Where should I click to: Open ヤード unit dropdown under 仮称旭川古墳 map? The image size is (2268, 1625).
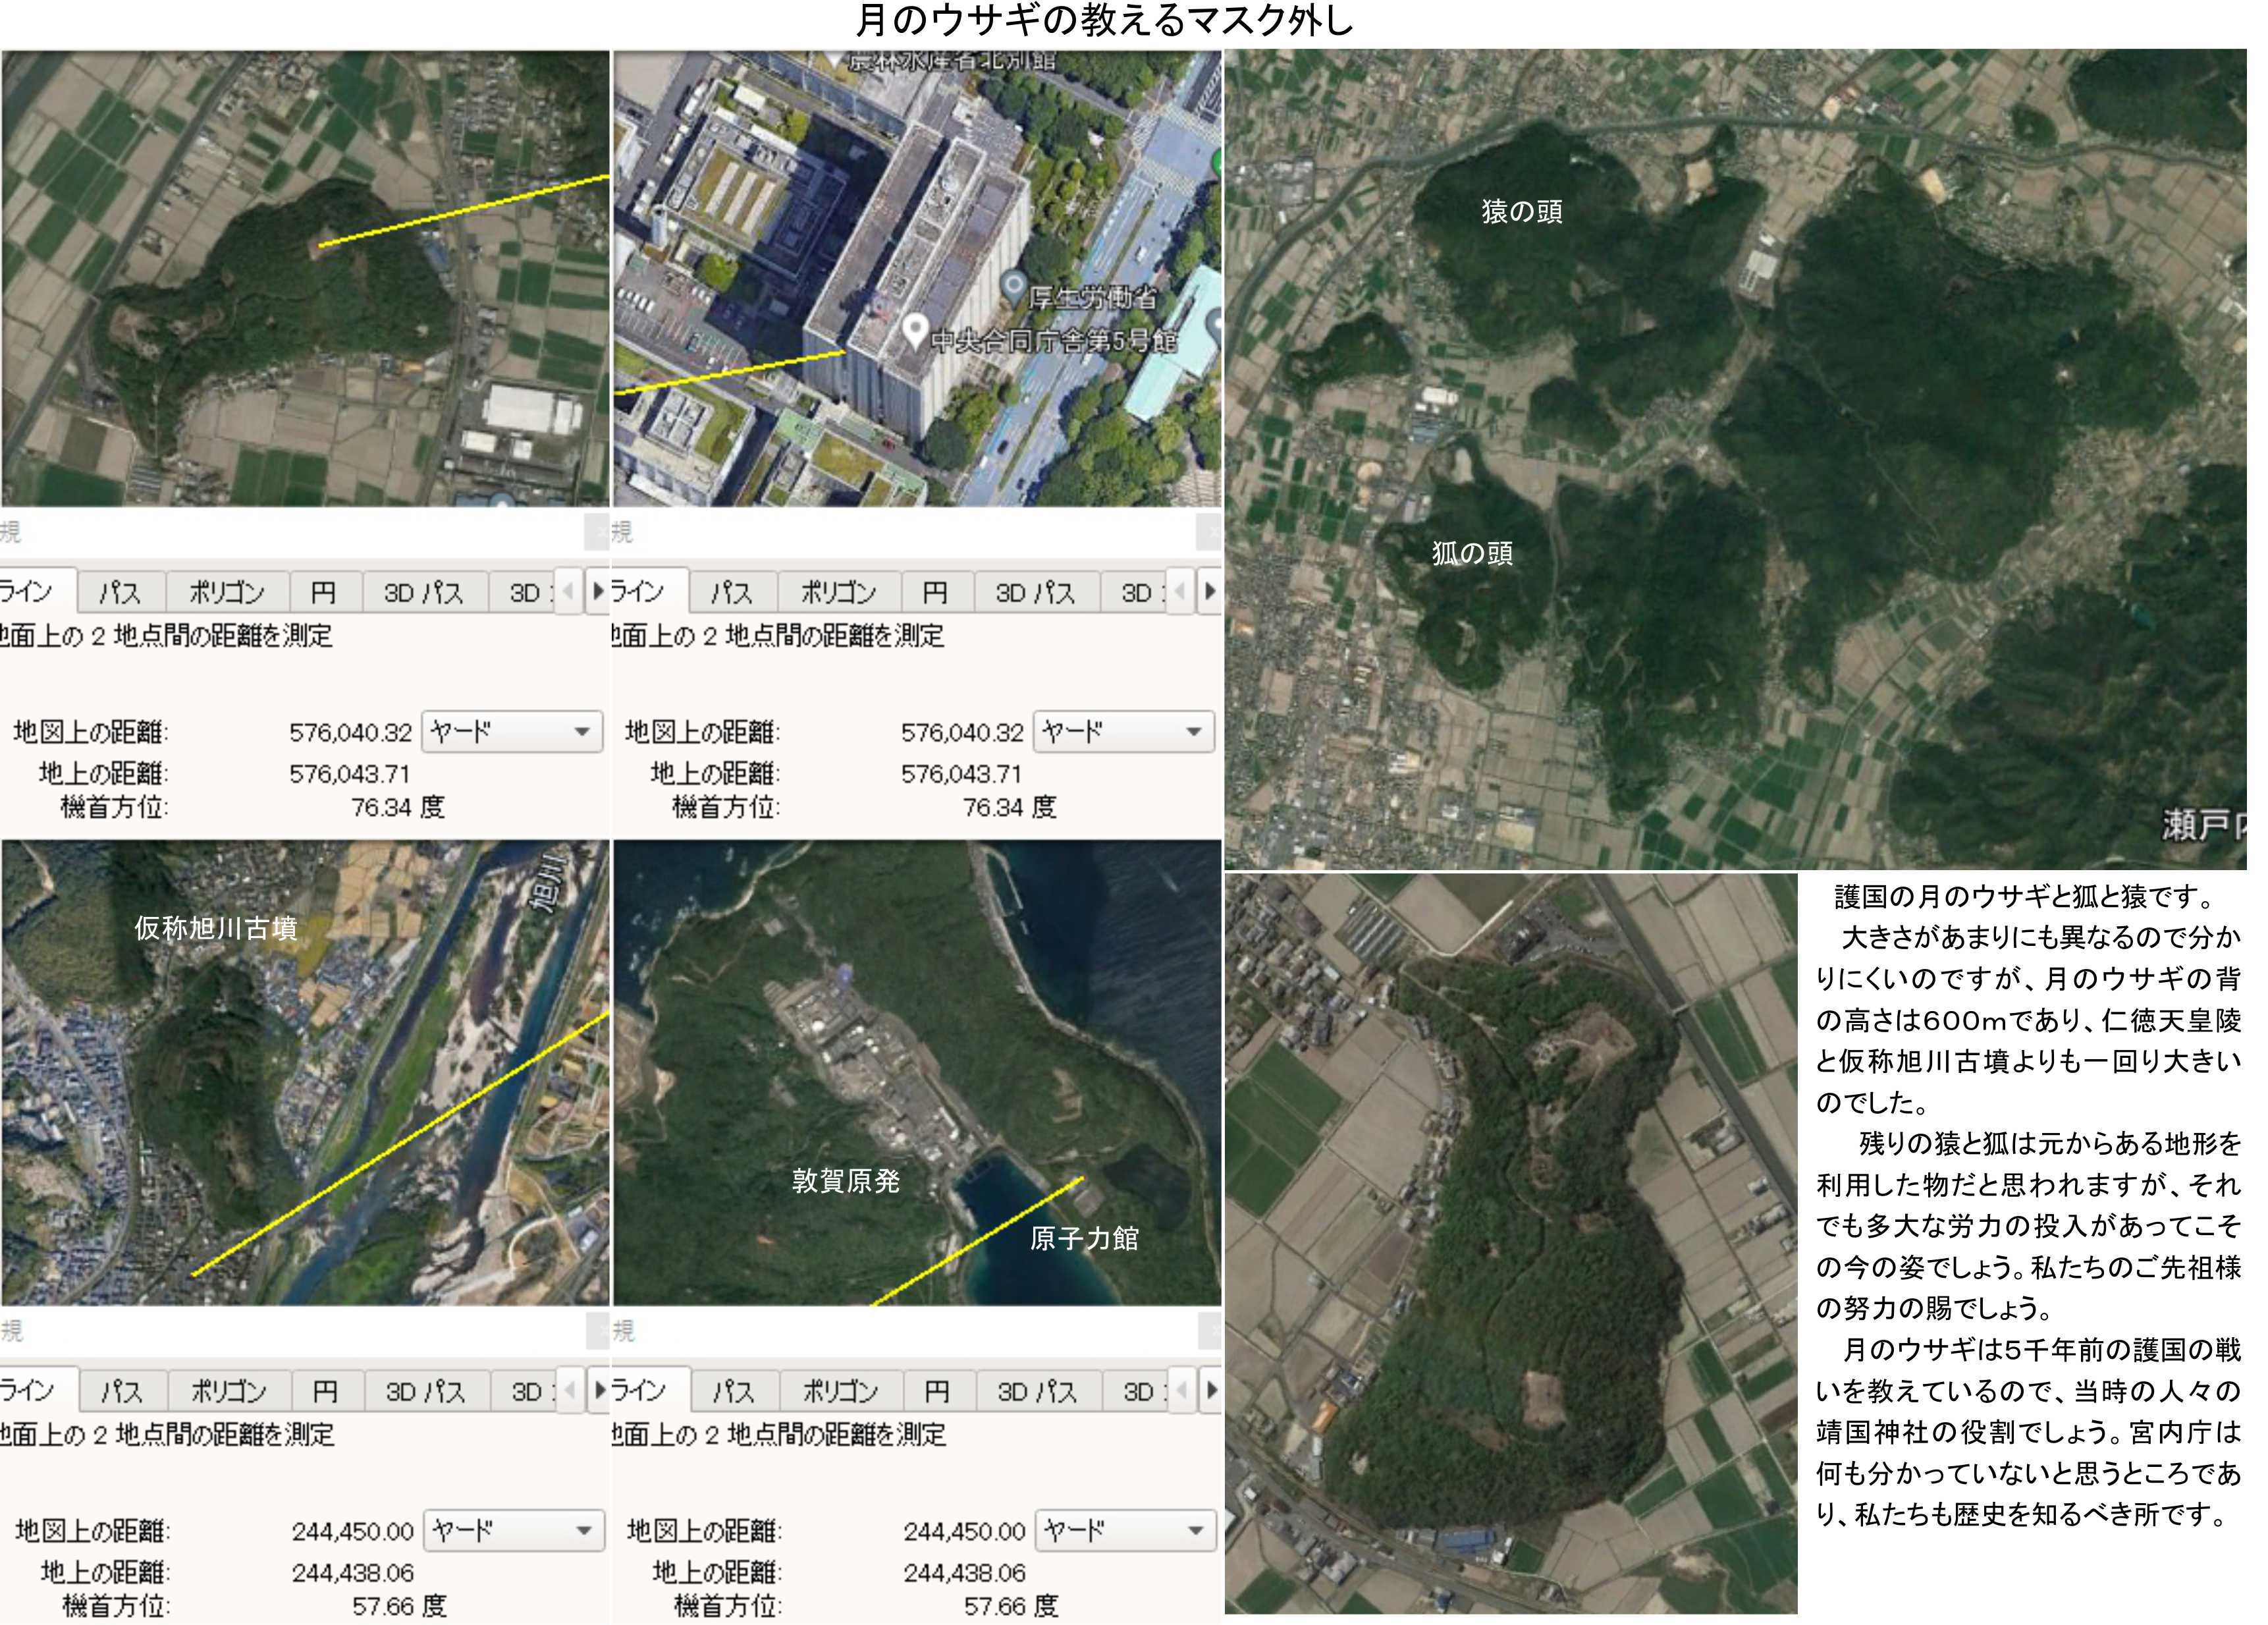click(514, 1530)
